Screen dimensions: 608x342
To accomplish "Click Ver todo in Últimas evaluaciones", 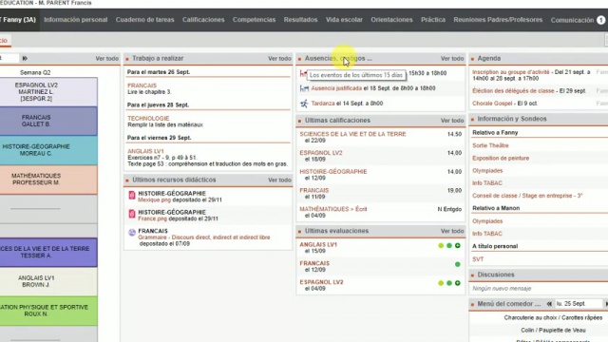I will click(x=452, y=231).
